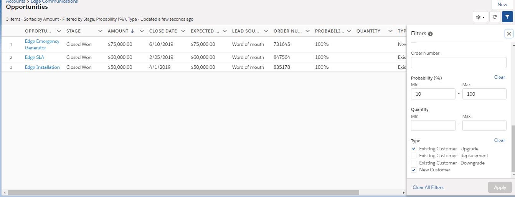The image size is (515, 197).
Task: Clear the Type filter
Action: click(x=500, y=140)
